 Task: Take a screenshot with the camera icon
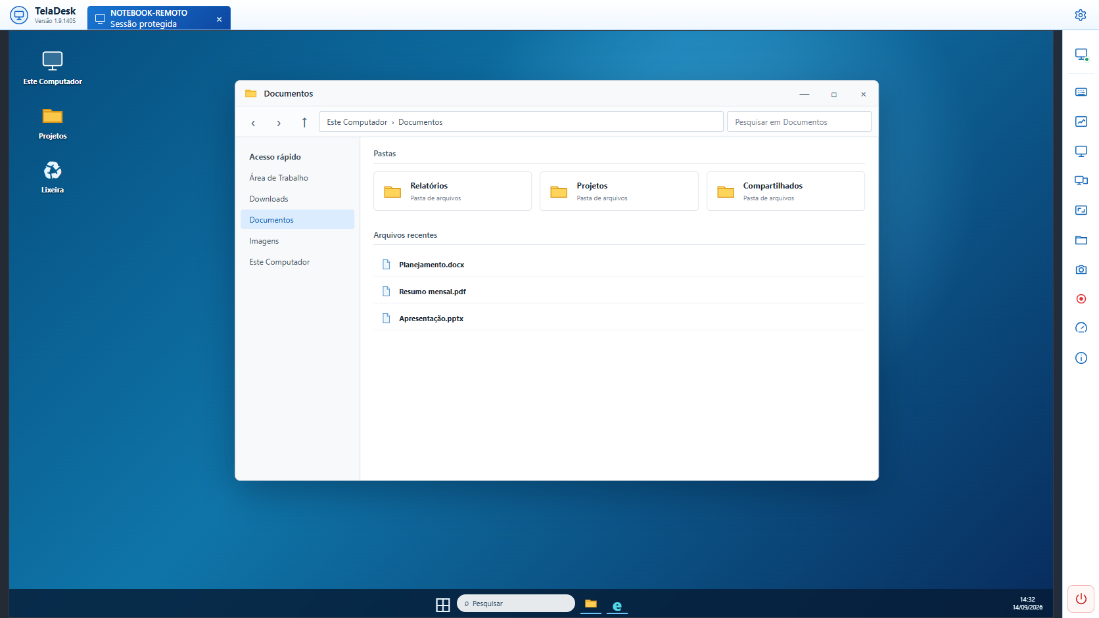coord(1081,269)
